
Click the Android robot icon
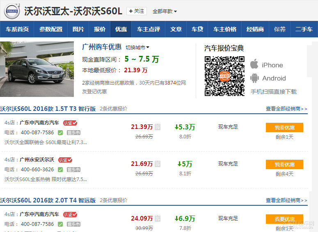[254, 78]
